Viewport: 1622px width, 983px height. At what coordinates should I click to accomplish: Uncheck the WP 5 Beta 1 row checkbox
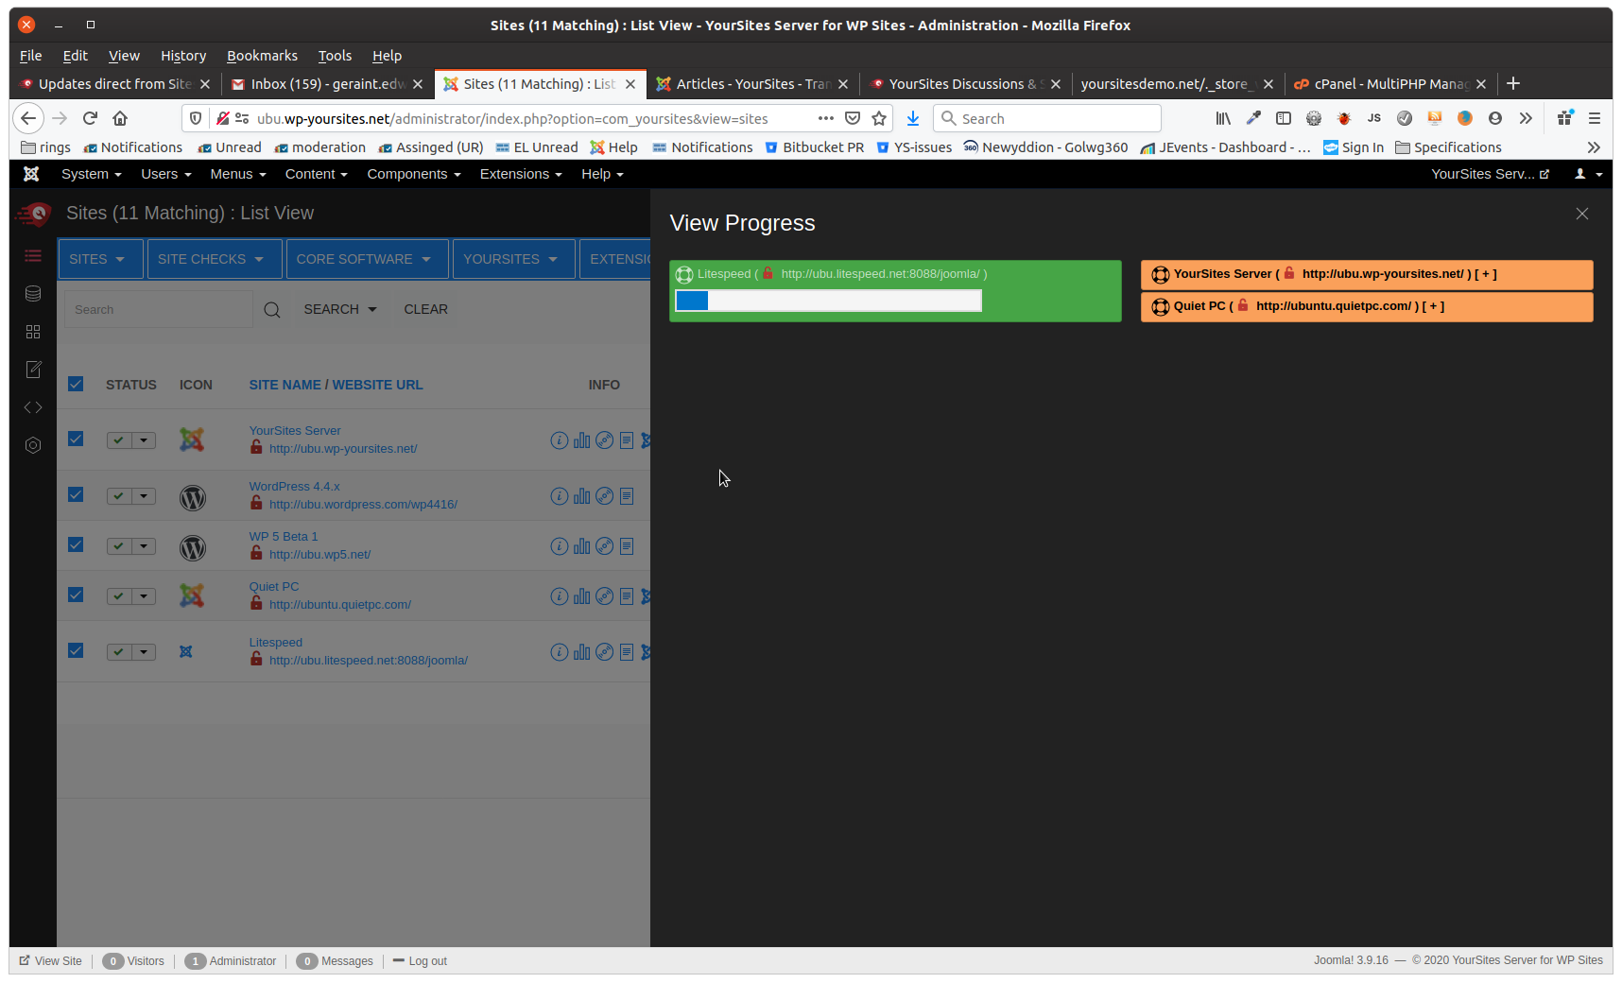coord(76,544)
